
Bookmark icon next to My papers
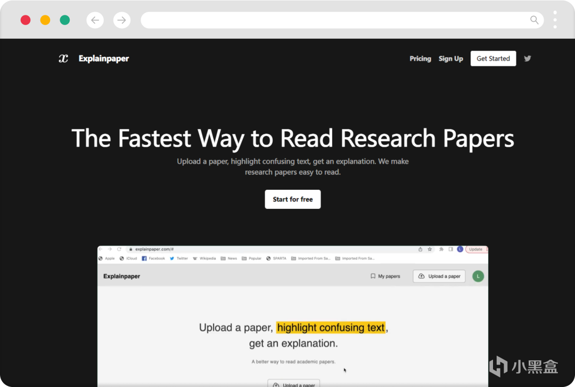(373, 276)
